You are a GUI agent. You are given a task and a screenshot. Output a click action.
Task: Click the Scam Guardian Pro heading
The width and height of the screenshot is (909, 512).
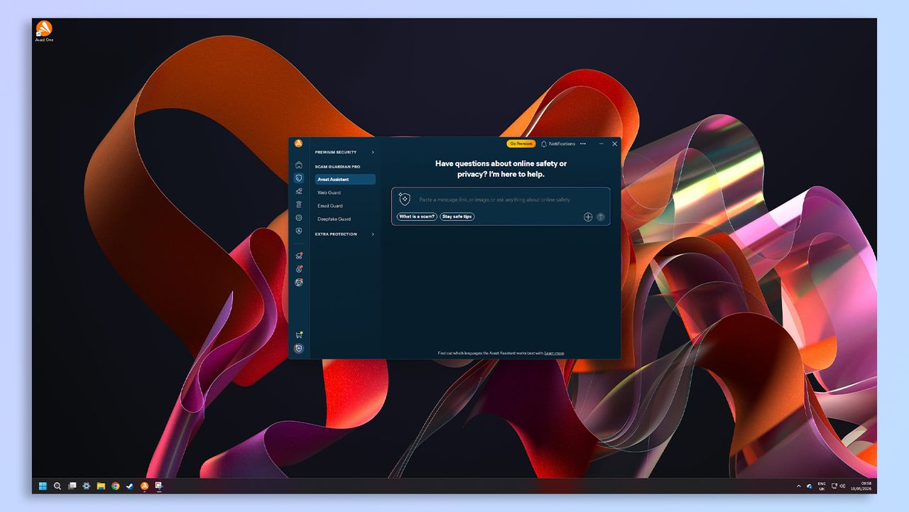coord(337,166)
